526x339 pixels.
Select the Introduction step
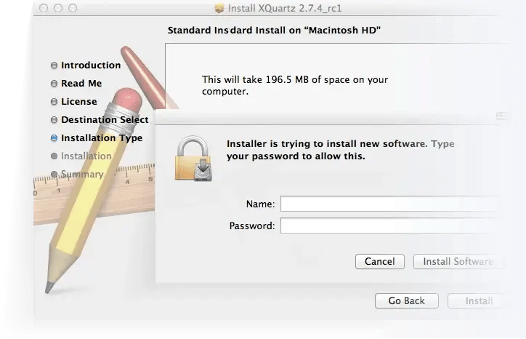91,65
